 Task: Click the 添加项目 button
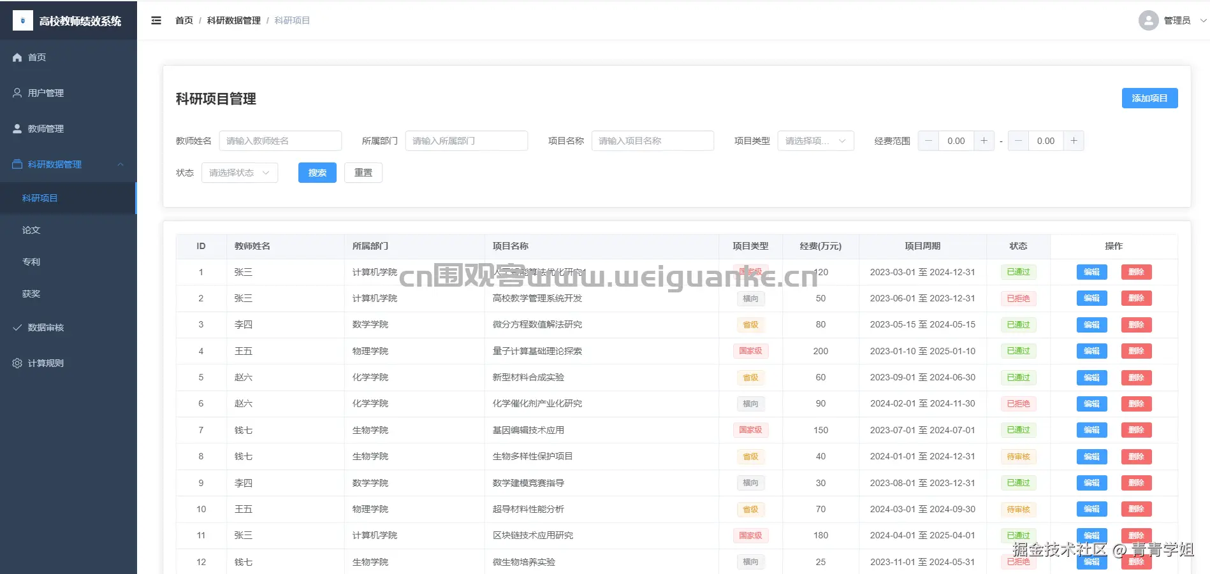click(x=1149, y=97)
